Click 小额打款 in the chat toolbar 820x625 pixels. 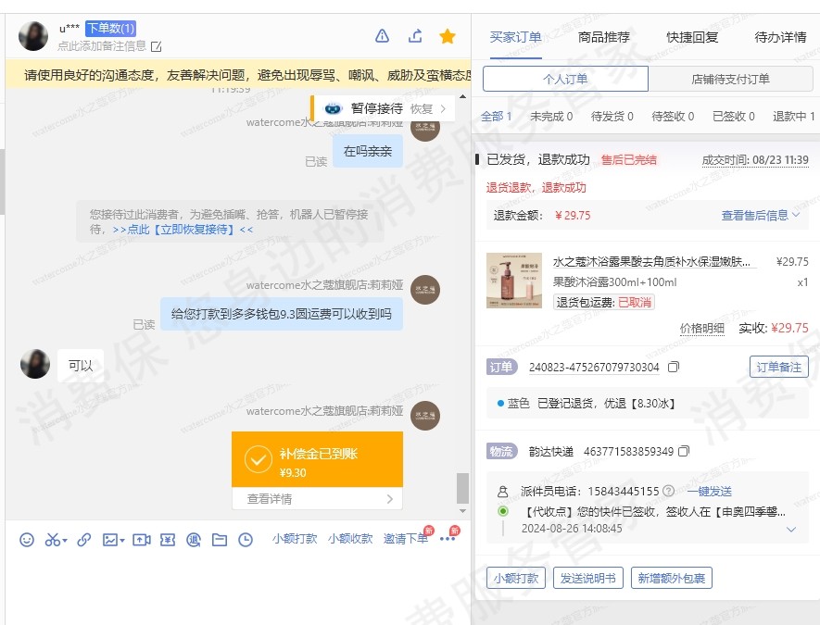(x=295, y=538)
